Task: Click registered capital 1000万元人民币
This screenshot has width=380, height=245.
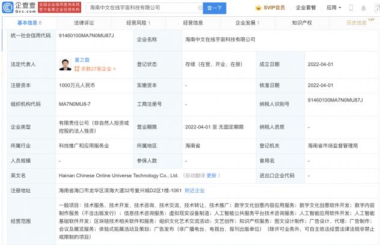Action: pyautogui.click(x=77, y=85)
